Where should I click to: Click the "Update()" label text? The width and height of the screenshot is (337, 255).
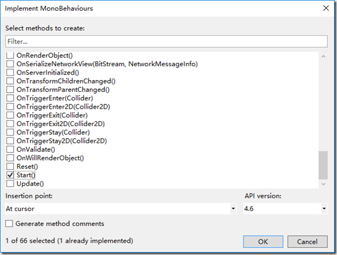tap(30, 184)
